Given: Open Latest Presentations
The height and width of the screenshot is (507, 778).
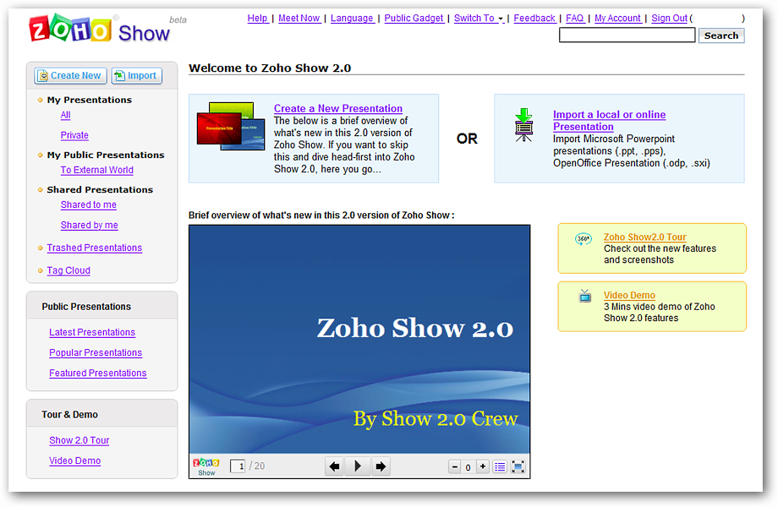Looking at the screenshot, I should tap(92, 333).
